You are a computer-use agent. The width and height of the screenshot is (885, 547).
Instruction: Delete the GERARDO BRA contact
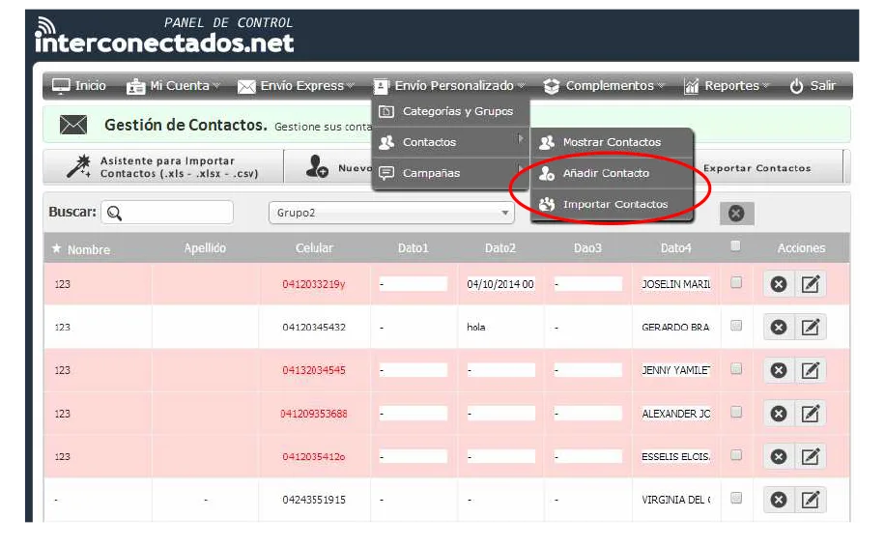tap(779, 328)
